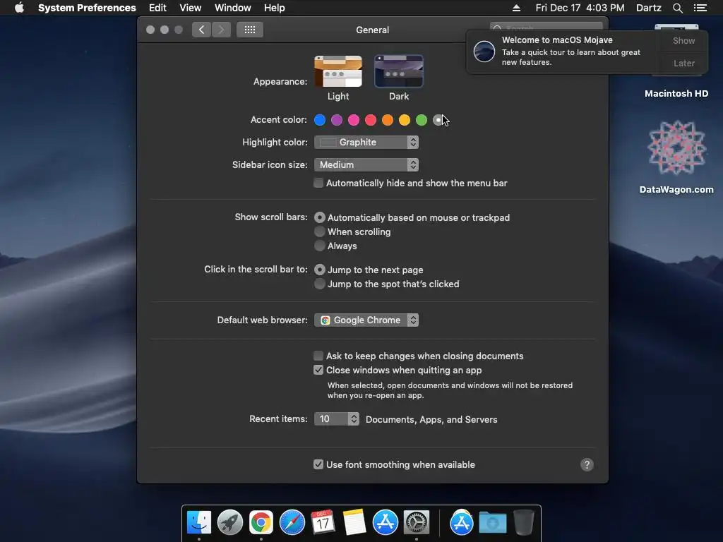Open the Help menu
Viewport: 723px width, 542px height.
coord(275,8)
